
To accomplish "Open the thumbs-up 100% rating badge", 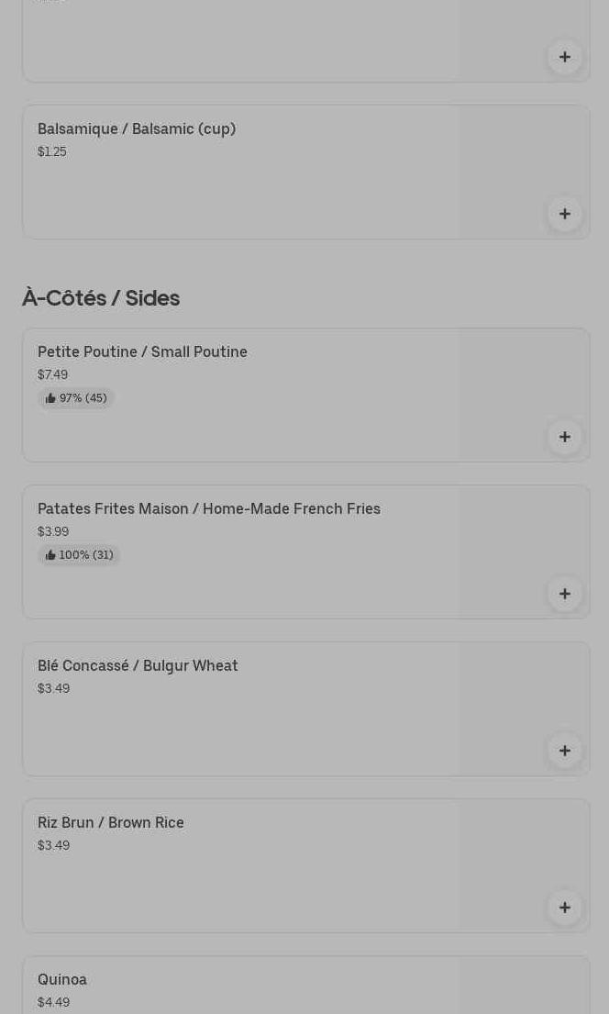I will (79, 555).
